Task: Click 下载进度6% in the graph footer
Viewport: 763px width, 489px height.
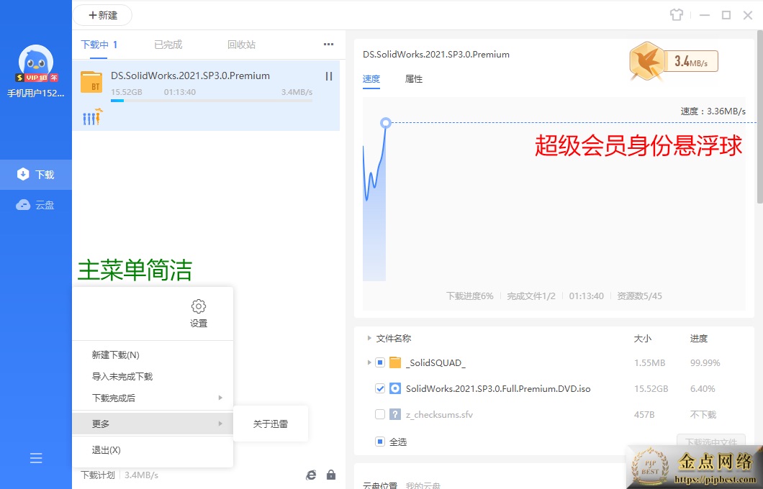Action: [x=470, y=296]
